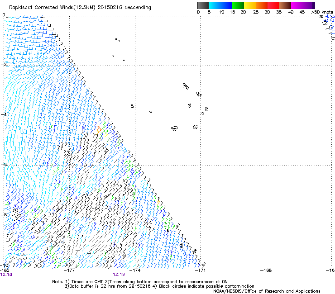Click the -180 longitude axis label
Viewport: 335px width, 294px height.
point(5,270)
